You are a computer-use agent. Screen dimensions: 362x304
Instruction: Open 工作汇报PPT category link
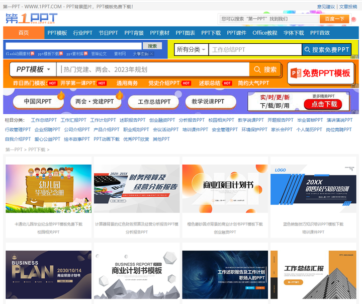coord(73,120)
